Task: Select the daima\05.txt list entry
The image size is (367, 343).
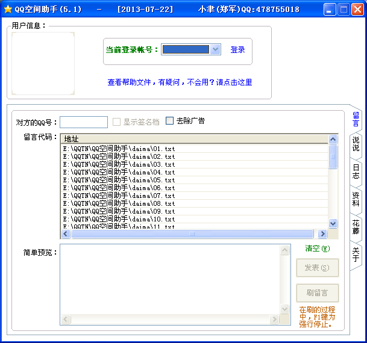Action: point(119,180)
